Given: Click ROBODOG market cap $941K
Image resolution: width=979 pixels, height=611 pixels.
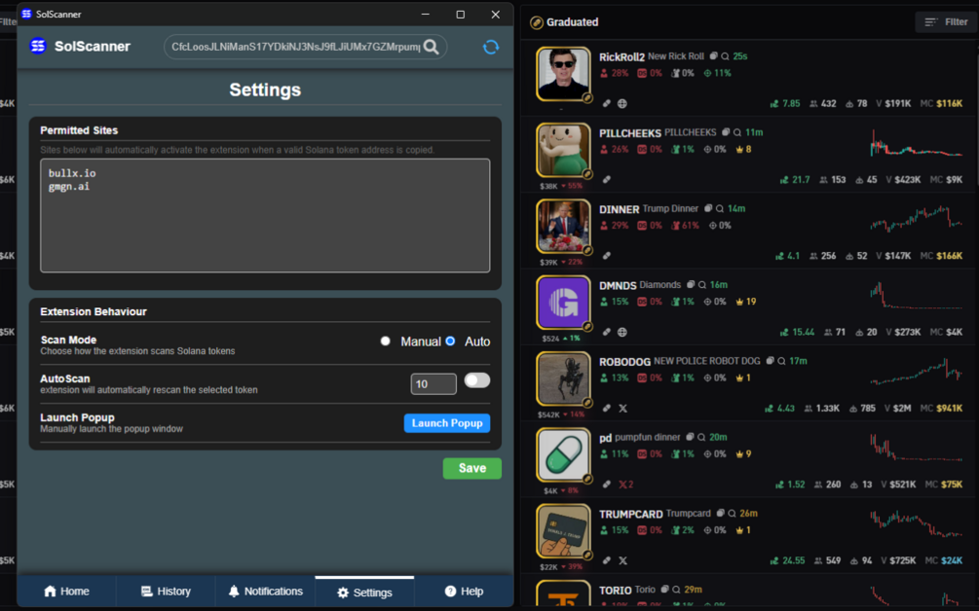Looking at the screenshot, I should (x=949, y=409).
